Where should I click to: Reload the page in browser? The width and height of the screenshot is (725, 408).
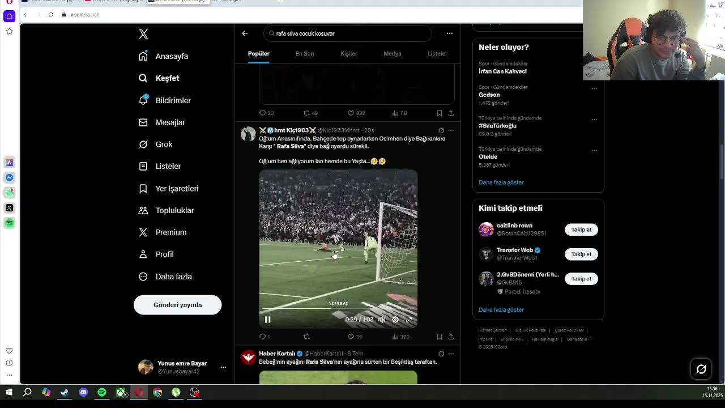pyautogui.click(x=51, y=14)
